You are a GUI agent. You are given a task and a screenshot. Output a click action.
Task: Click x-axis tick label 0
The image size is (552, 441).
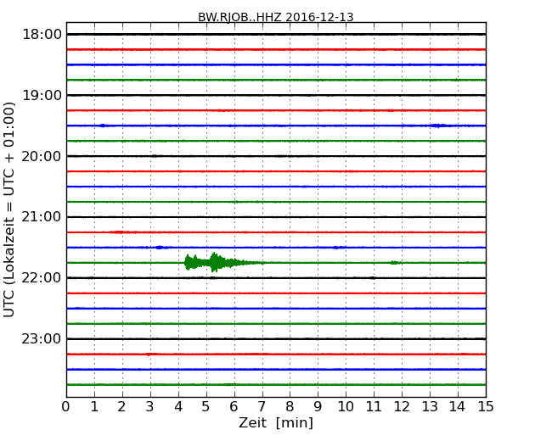point(66,407)
